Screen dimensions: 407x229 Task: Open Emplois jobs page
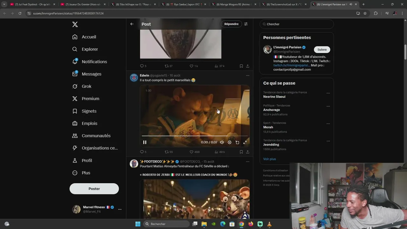coord(85,123)
